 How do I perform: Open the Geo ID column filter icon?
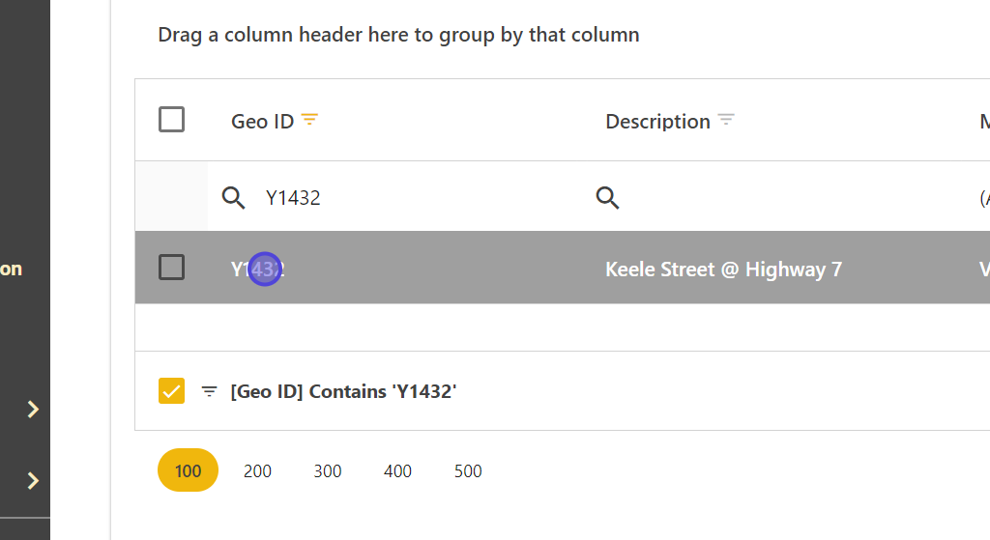pos(309,121)
